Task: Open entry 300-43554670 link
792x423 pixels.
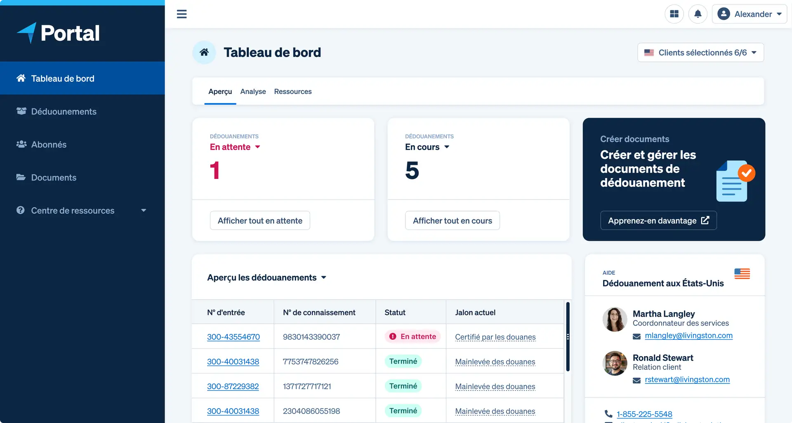Action: pyautogui.click(x=233, y=337)
